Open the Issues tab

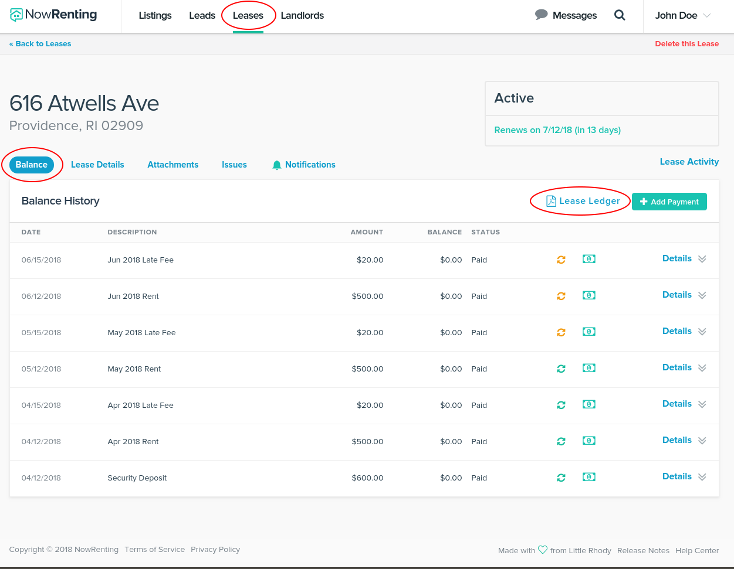click(234, 165)
